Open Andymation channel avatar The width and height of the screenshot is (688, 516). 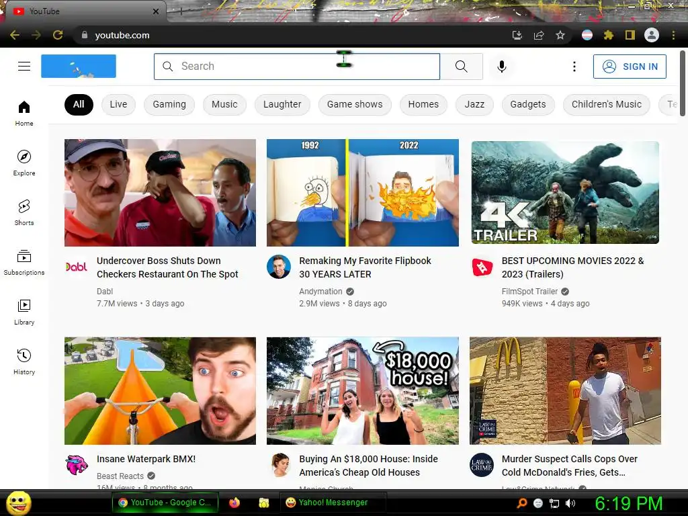279,266
